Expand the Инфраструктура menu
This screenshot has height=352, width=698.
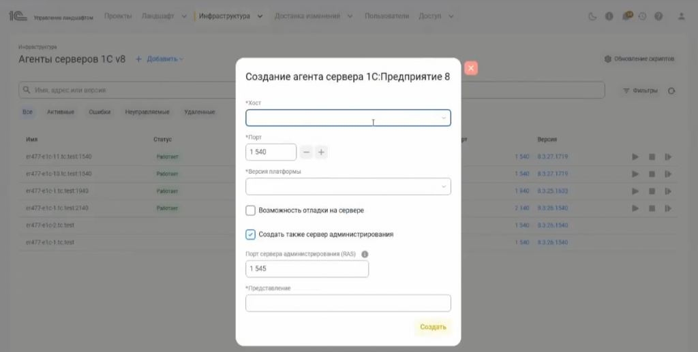pyautogui.click(x=230, y=16)
